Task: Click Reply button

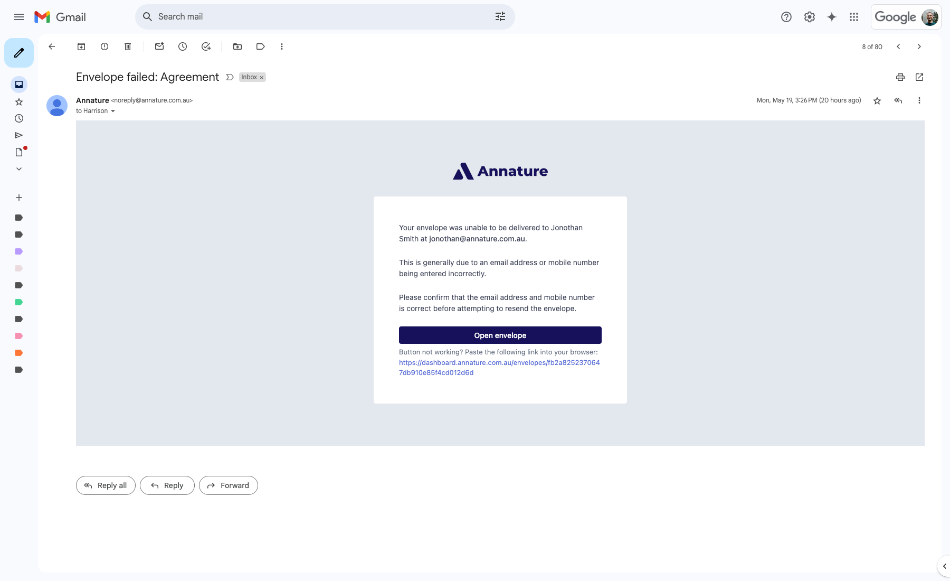Action: click(x=167, y=485)
